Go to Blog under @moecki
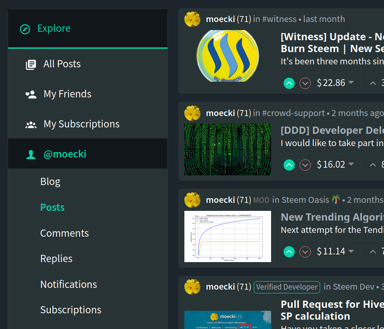The height and width of the screenshot is (329, 384). click(50, 182)
